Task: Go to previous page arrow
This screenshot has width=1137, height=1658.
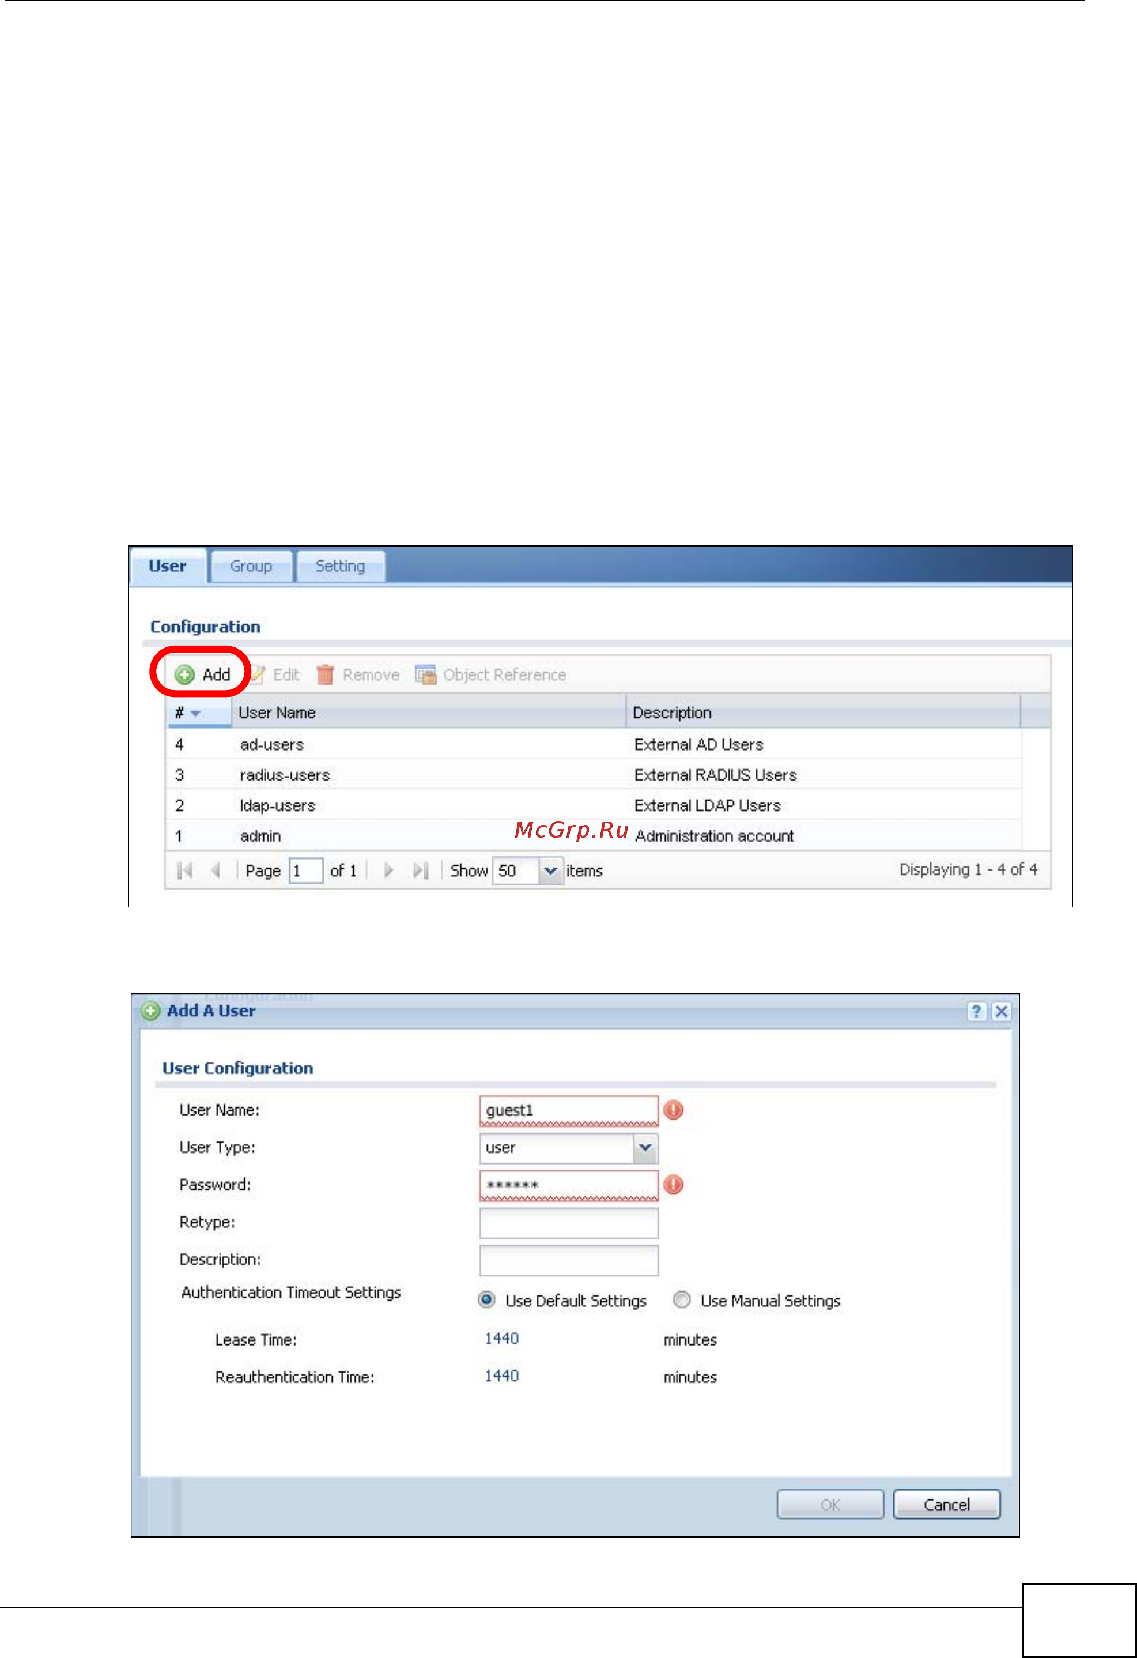Action: tap(216, 870)
